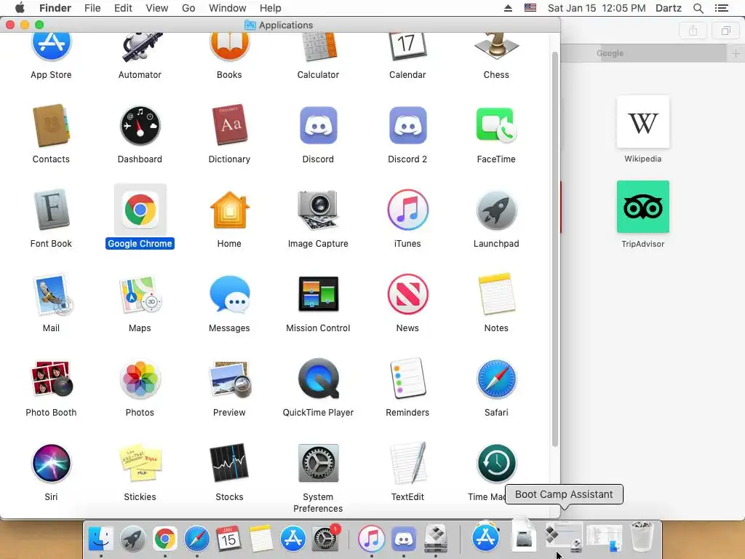Click the Trash icon in the Dock
This screenshot has height=559, width=745.
(642, 536)
